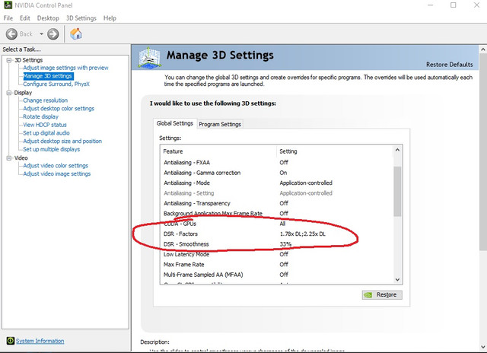Select the Antialiasing - Gamma correction row
Viewport: 487px width, 353px height.
coord(277,173)
